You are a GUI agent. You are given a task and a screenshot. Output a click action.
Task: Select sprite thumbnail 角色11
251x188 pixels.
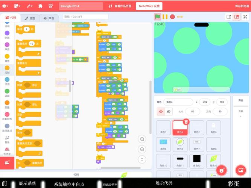[180, 161]
